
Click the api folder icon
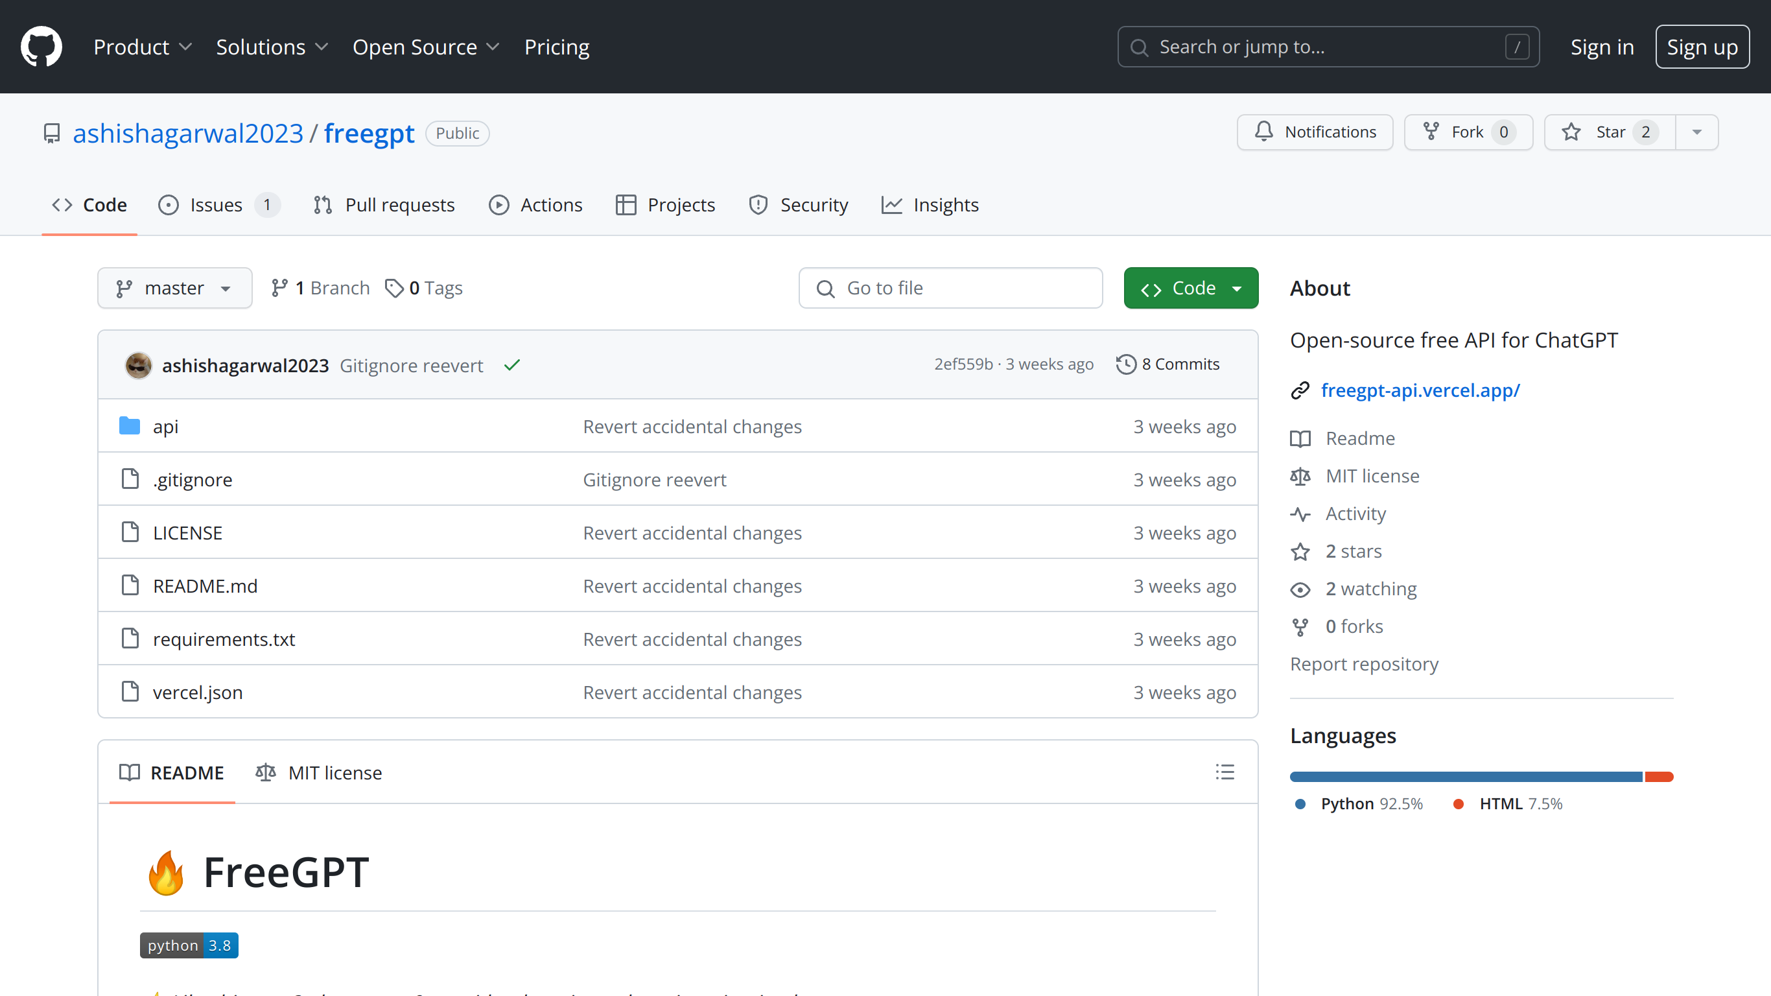click(129, 427)
